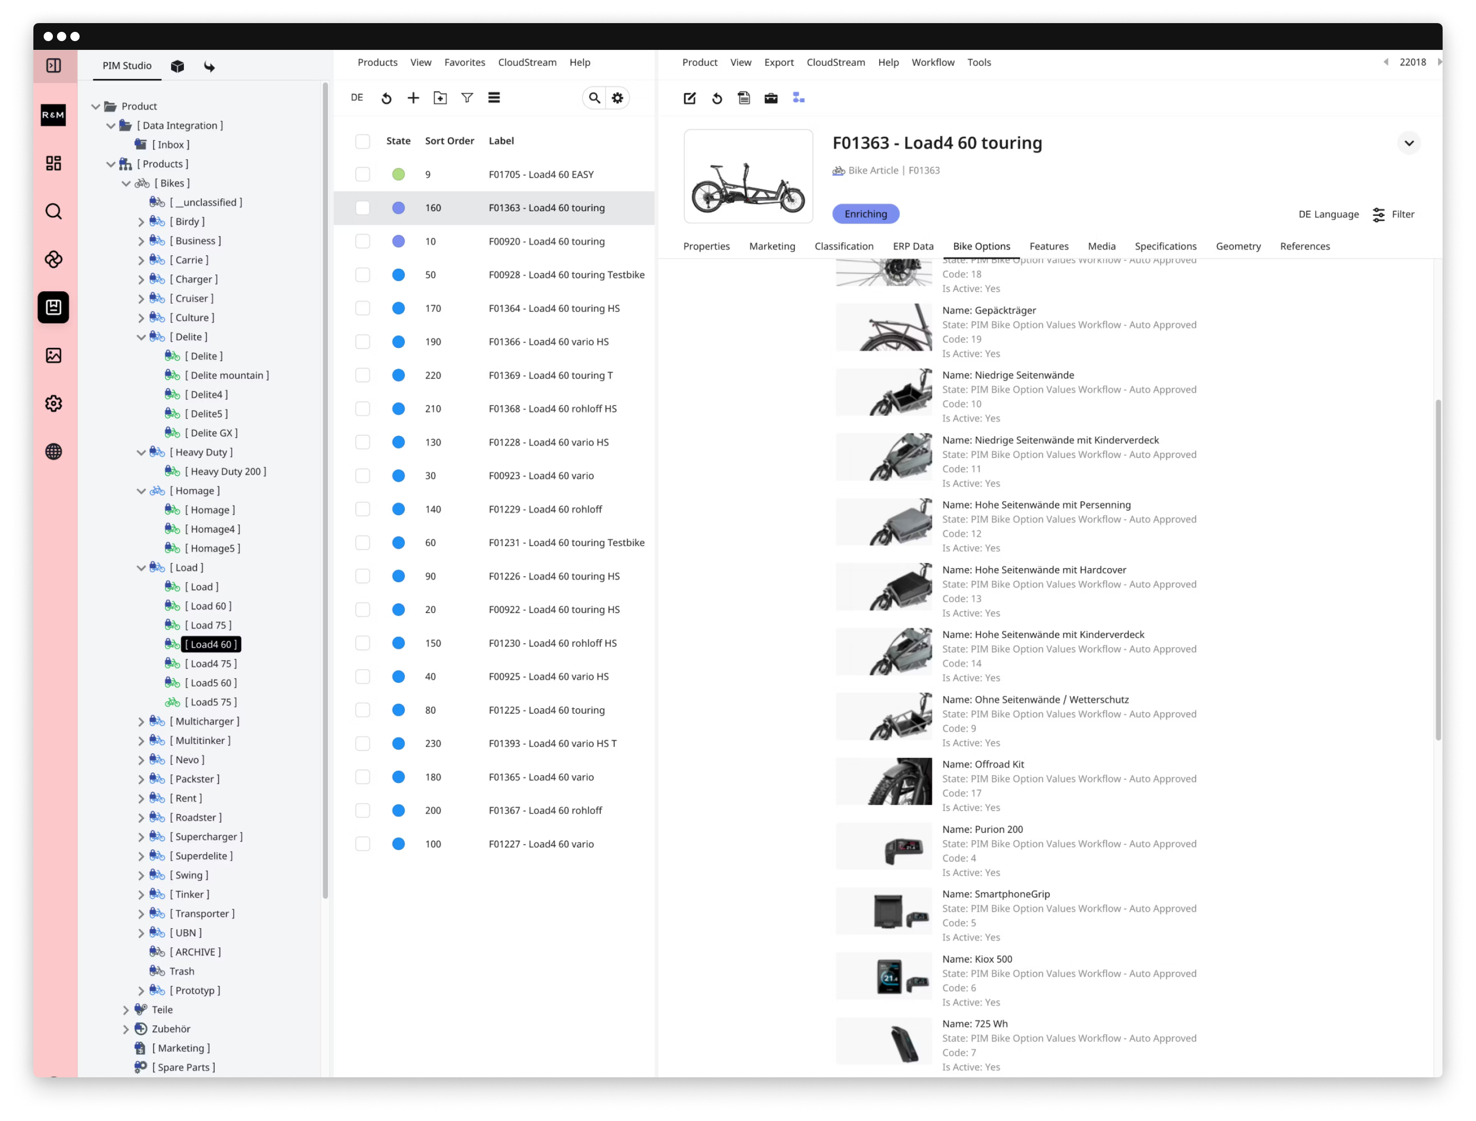Expand the Multicharger tree node

pos(141,722)
